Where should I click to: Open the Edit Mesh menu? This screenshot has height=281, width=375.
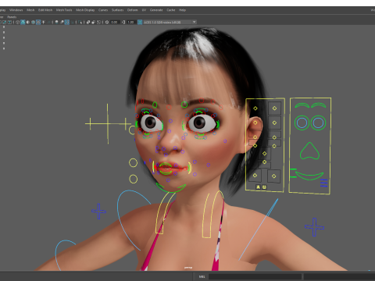tap(45, 10)
